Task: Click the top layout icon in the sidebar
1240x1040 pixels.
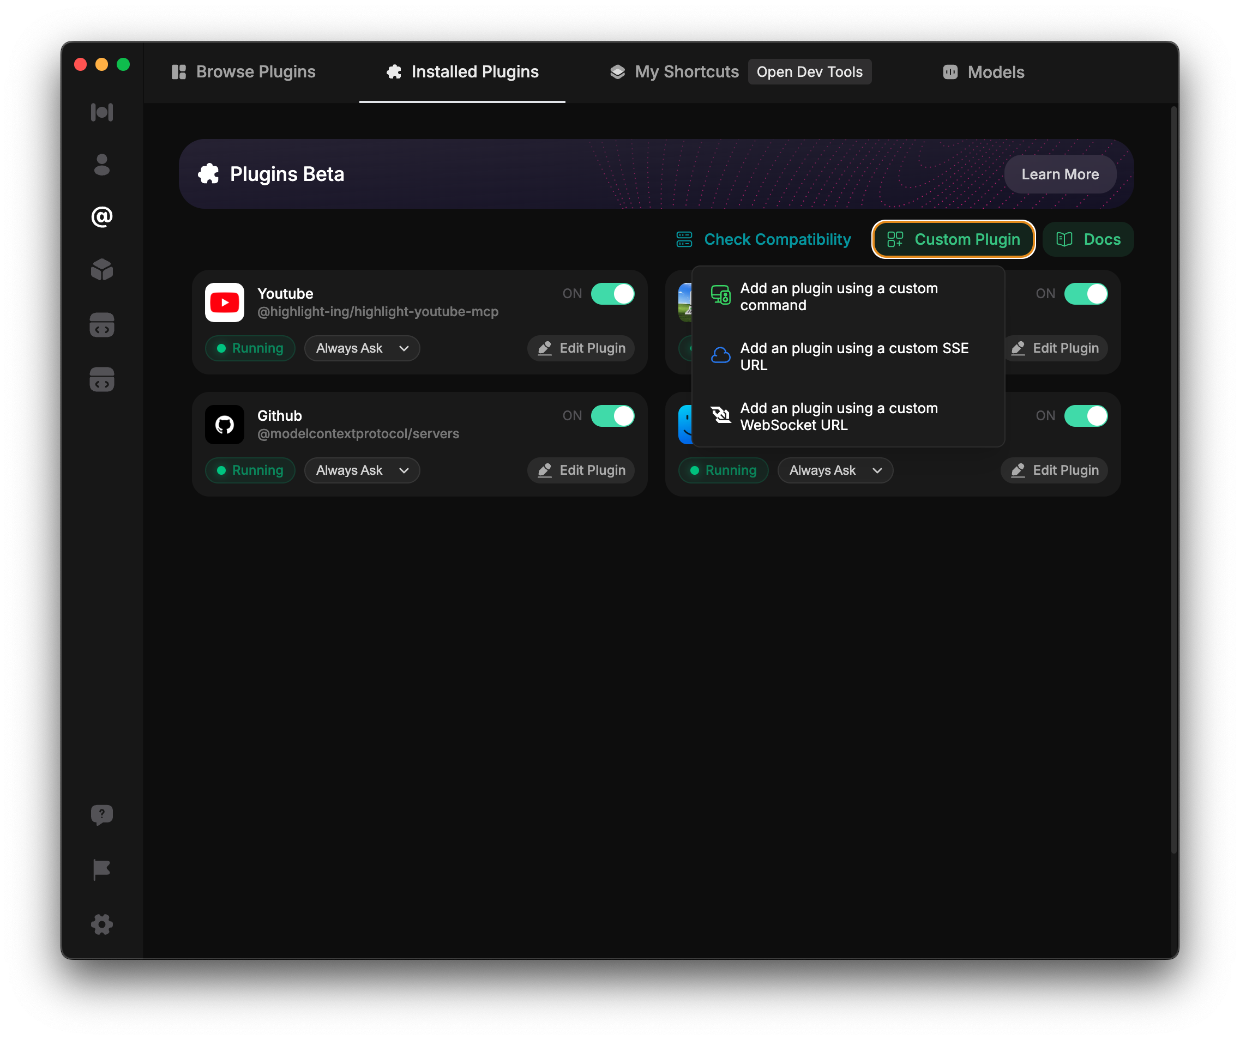Action: coord(101,112)
